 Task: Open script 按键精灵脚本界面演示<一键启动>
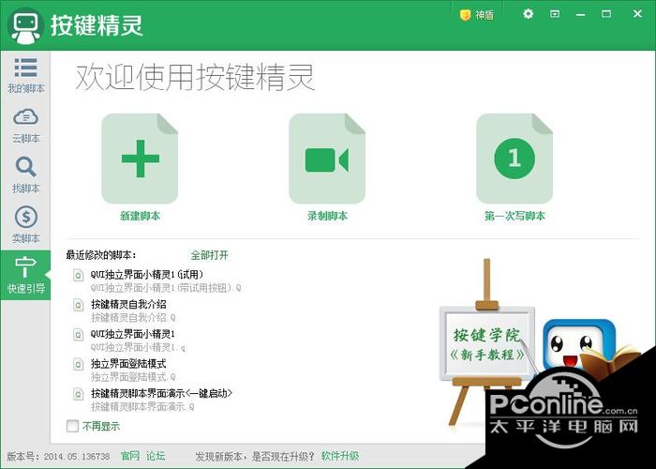coord(161,393)
